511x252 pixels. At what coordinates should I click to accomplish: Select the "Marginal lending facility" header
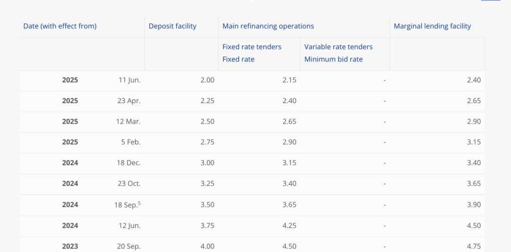coord(432,26)
